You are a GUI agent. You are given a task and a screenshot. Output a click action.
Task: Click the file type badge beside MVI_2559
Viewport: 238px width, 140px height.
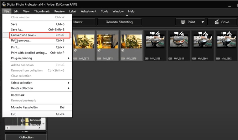pos(170,58)
